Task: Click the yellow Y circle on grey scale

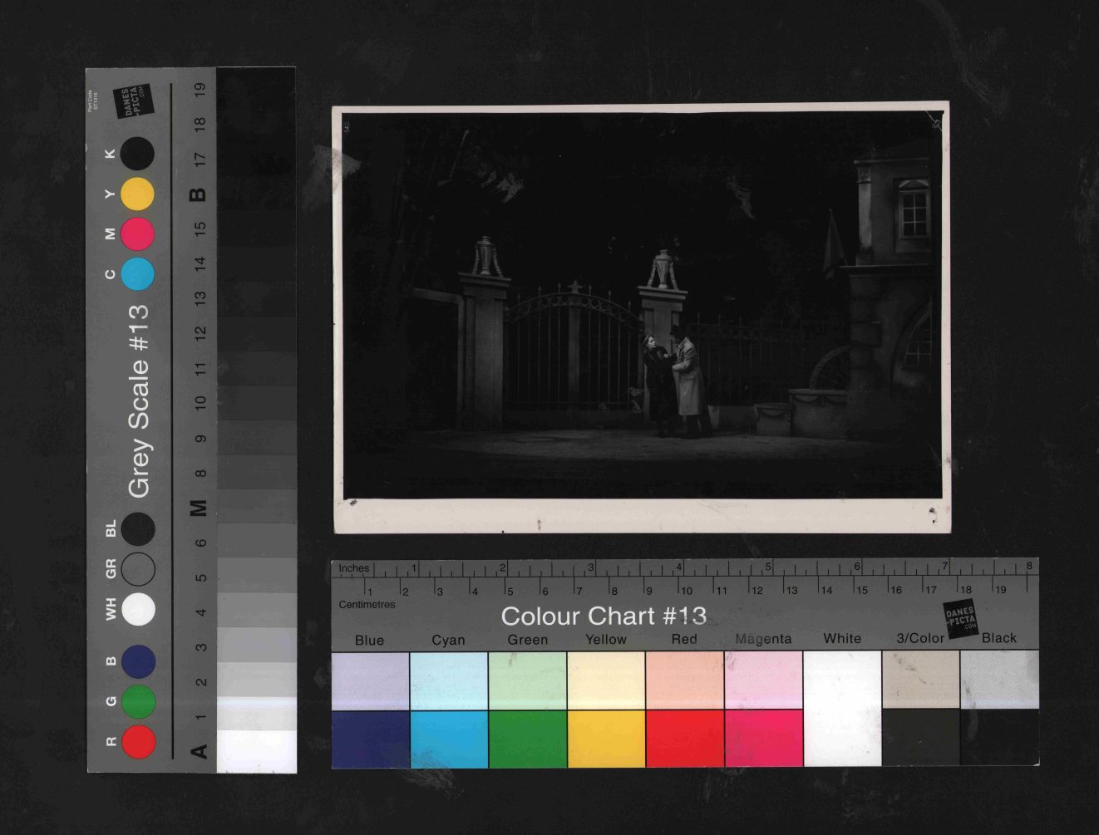Action: point(137,194)
